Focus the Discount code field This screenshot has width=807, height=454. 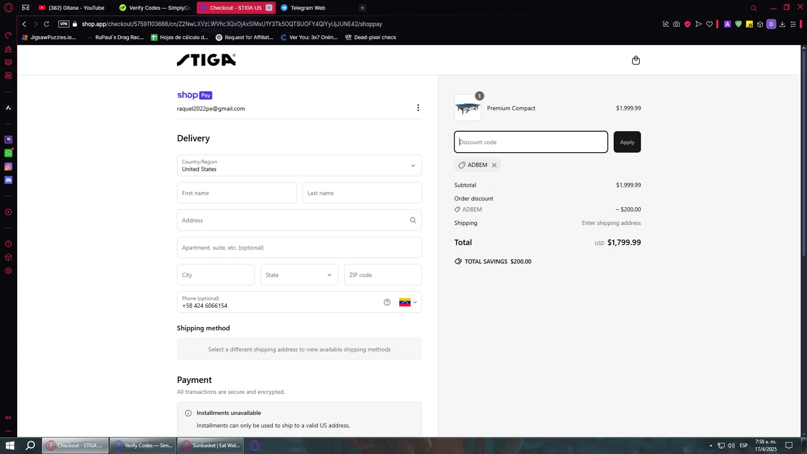[x=531, y=142]
